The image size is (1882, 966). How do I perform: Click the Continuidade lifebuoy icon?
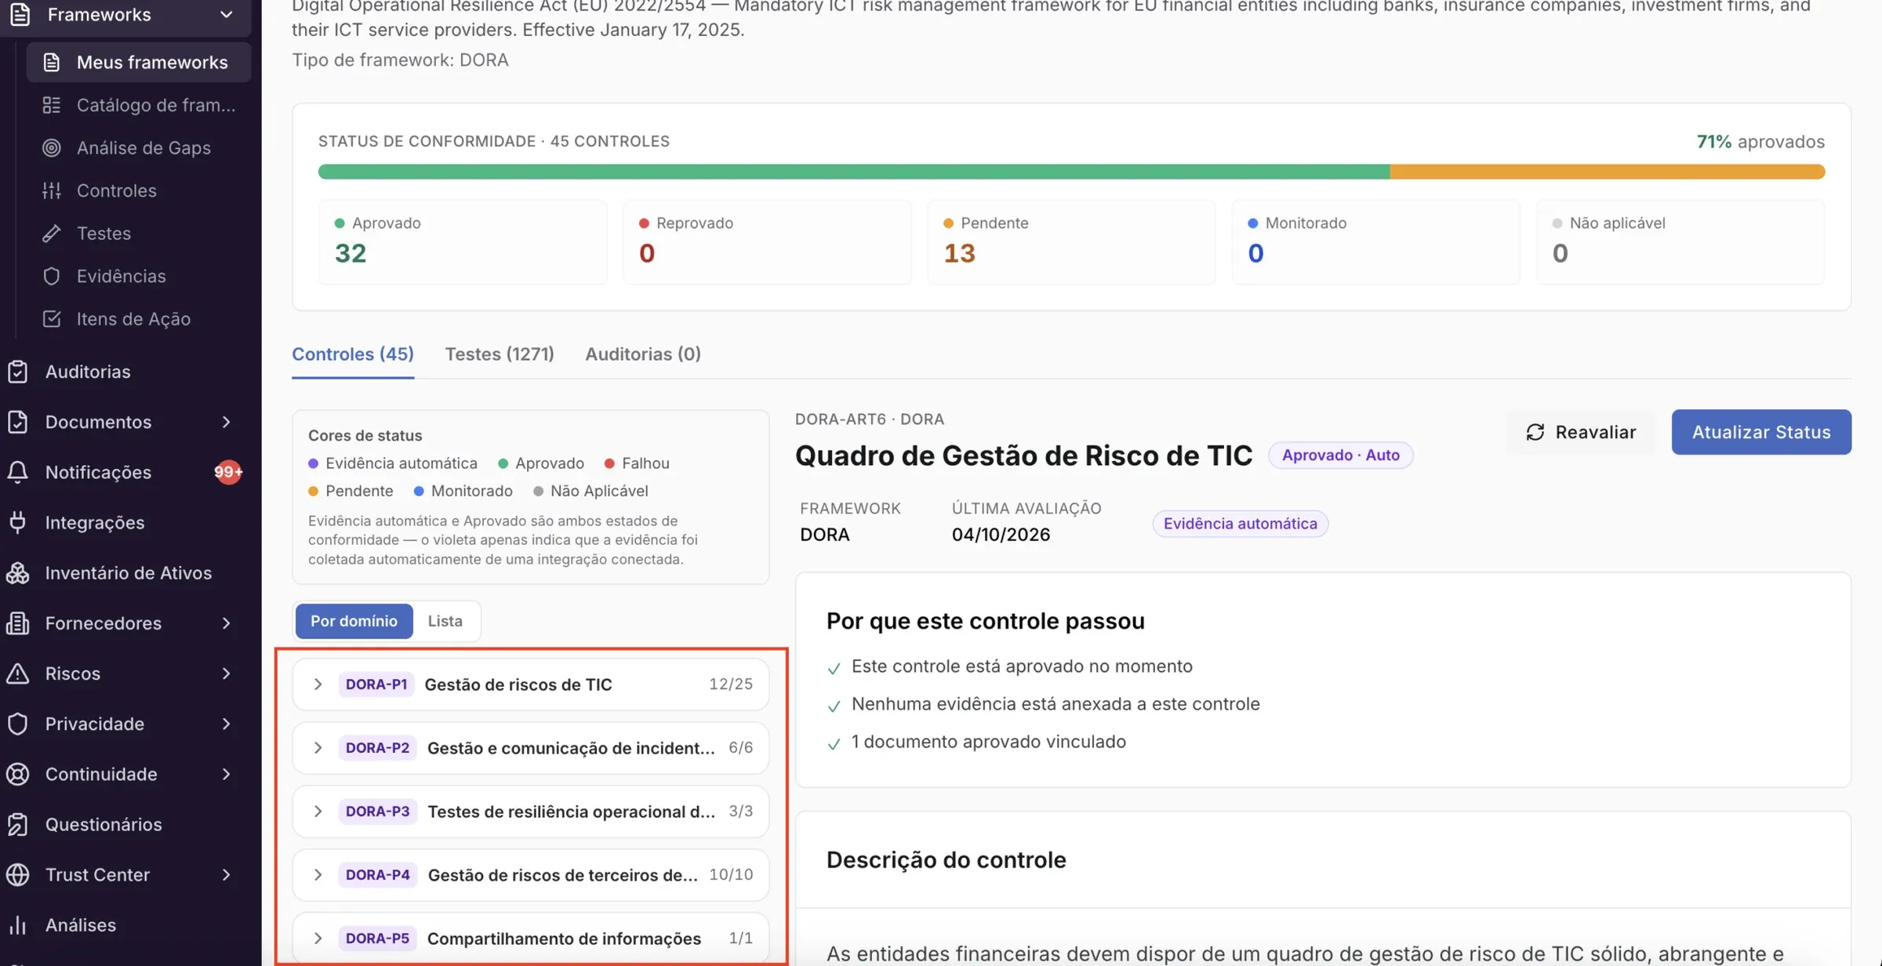18,774
